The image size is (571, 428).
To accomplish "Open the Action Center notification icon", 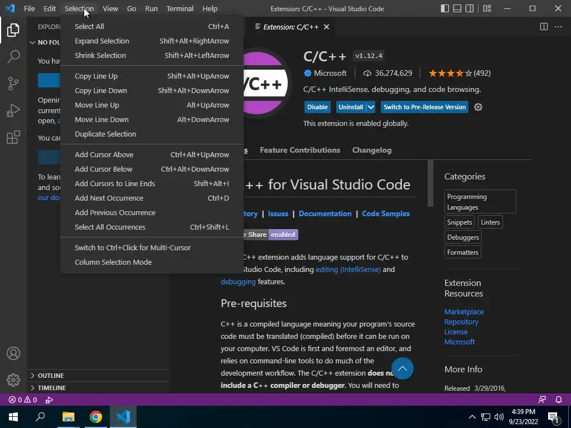I will [553, 417].
